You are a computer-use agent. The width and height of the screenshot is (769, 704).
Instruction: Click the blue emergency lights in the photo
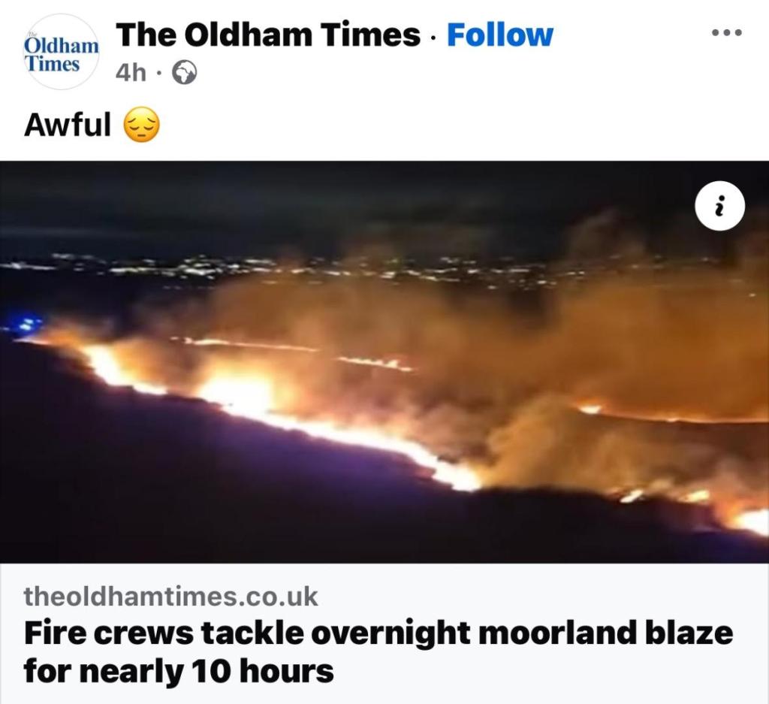click(x=25, y=324)
